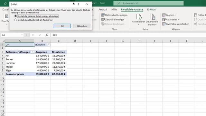206x116 pixels.
Task: Click the search magnifier icon
Action: point(118,3)
